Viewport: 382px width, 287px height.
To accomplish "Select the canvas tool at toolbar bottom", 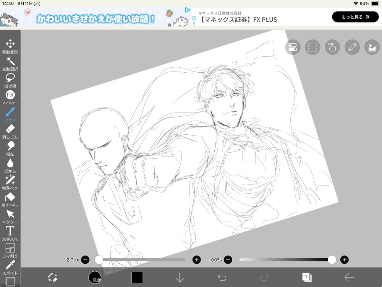I will (10, 282).
